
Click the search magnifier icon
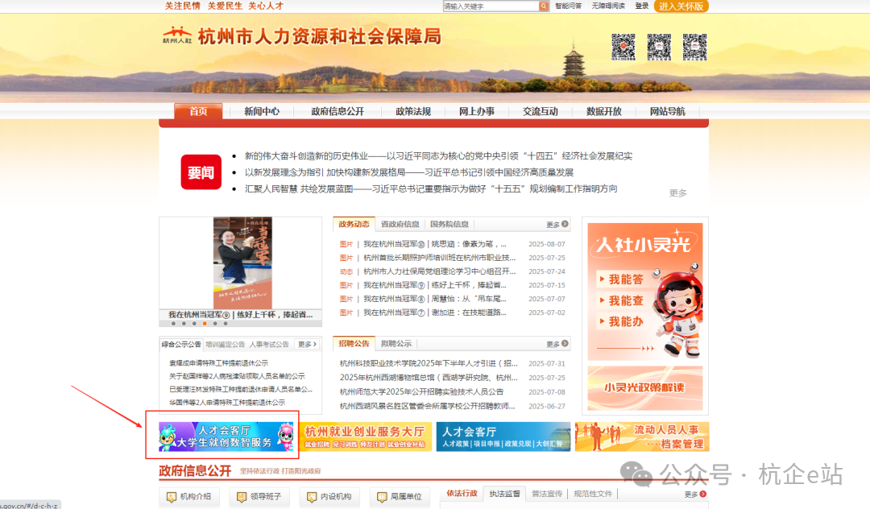point(545,6)
